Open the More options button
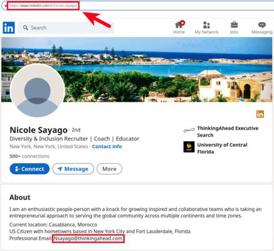 click(x=109, y=169)
